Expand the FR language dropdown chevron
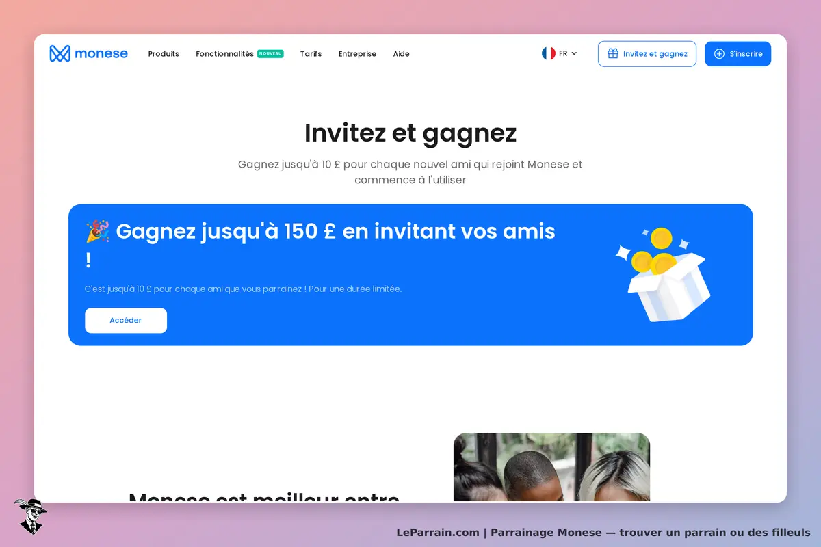This screenshot has height=547, width=821. 574,53
